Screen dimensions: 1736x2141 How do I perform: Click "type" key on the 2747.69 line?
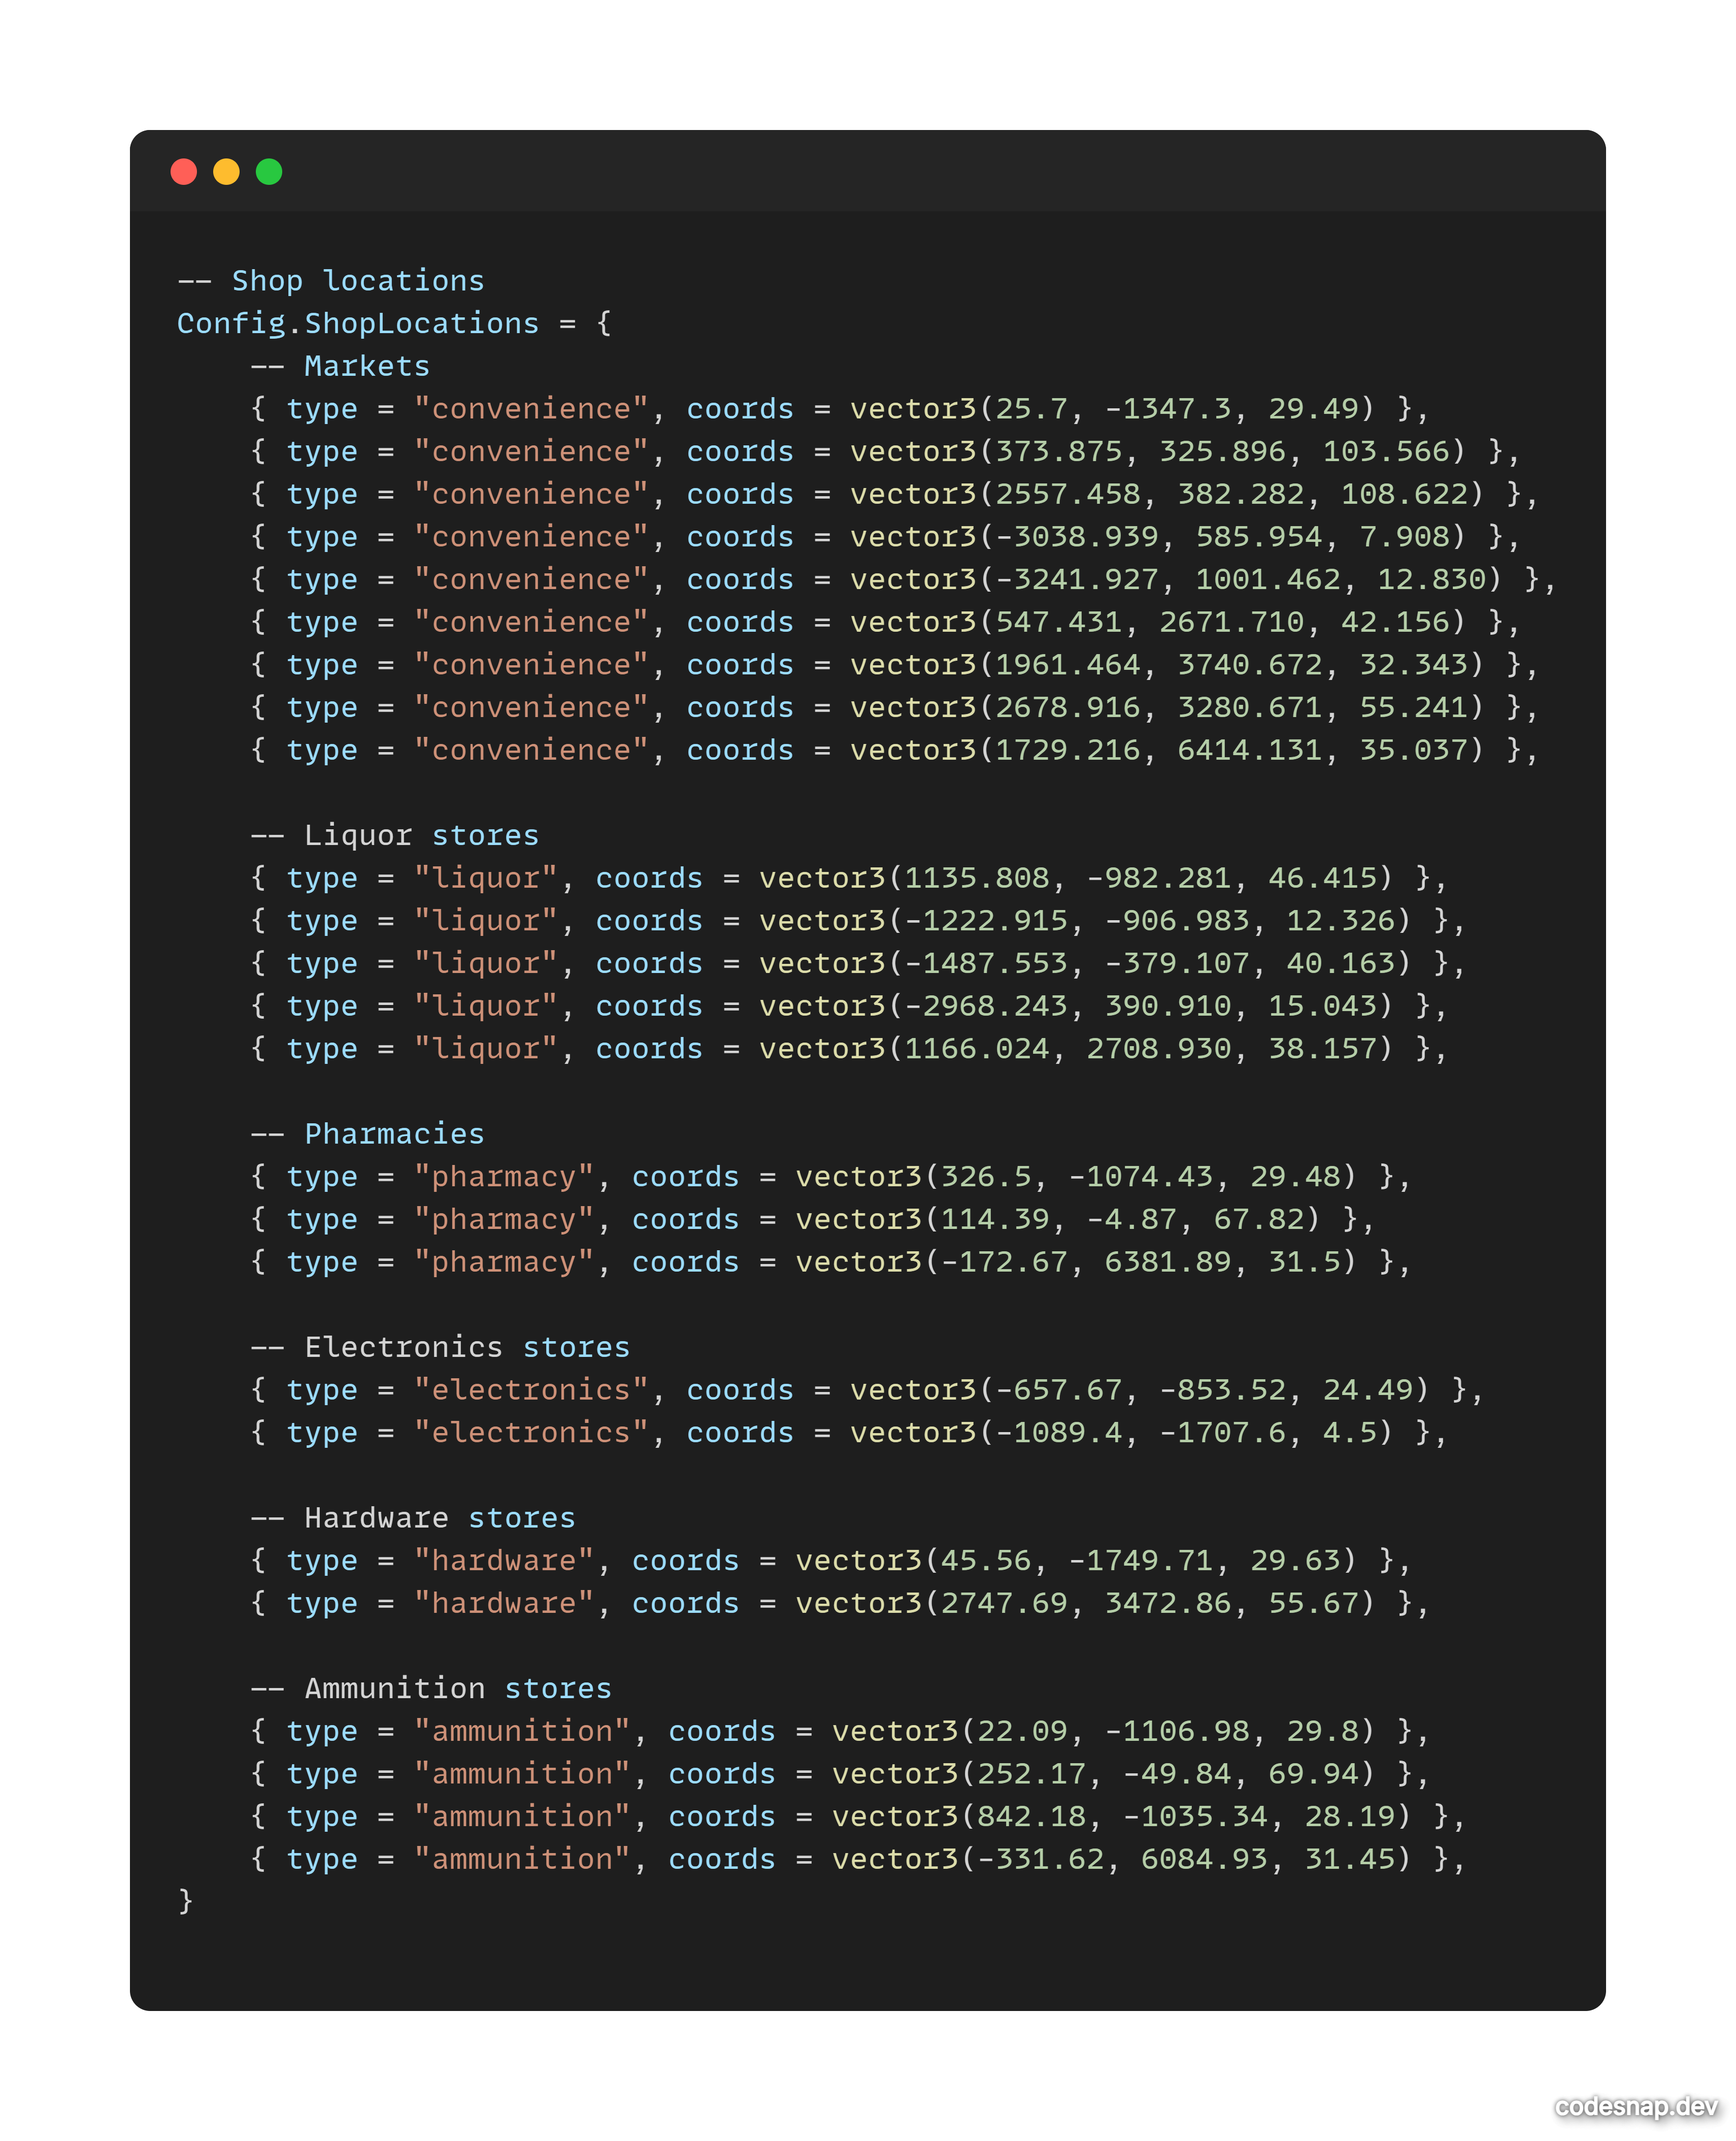pyautogui.click(x=322, y=1605)
